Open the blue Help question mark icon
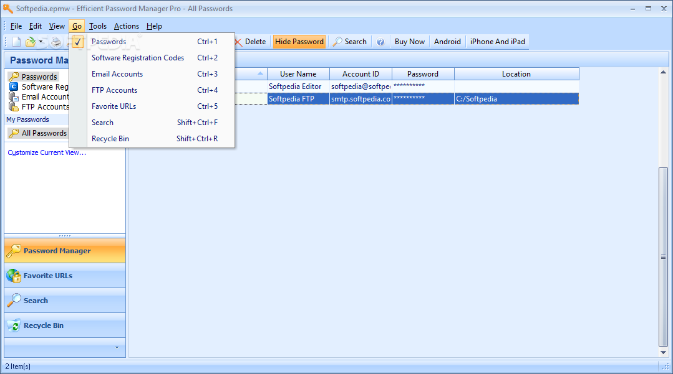This screenshot has width=673, height=374. [x=380, y=42]
